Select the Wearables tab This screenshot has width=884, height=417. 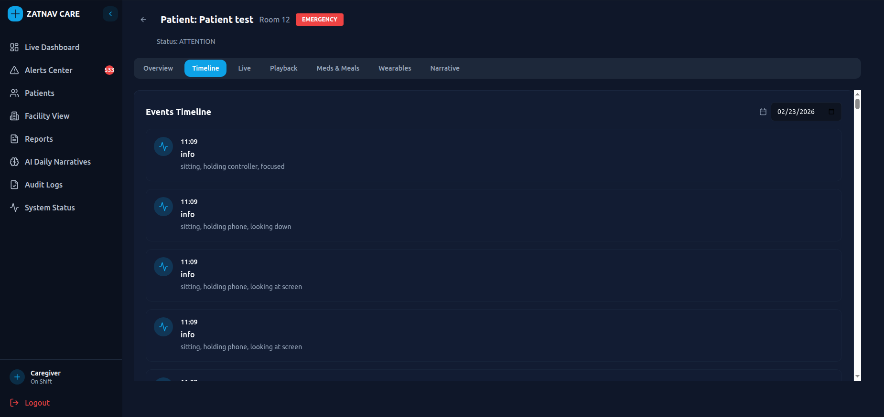tap(395, 68)
